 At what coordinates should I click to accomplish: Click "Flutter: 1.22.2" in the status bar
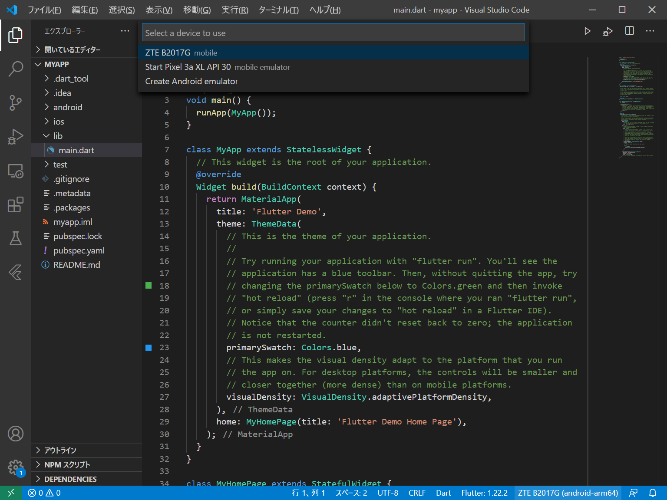tap(484, 493)
